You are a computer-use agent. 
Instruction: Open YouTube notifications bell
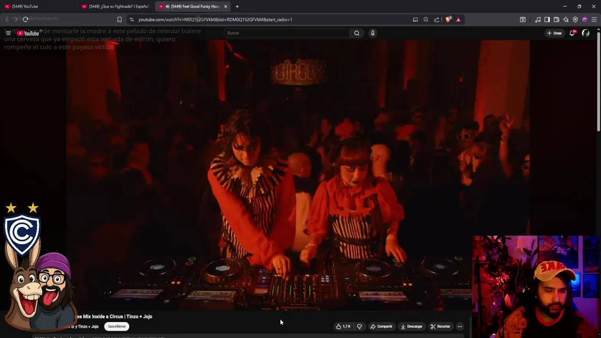572,33
